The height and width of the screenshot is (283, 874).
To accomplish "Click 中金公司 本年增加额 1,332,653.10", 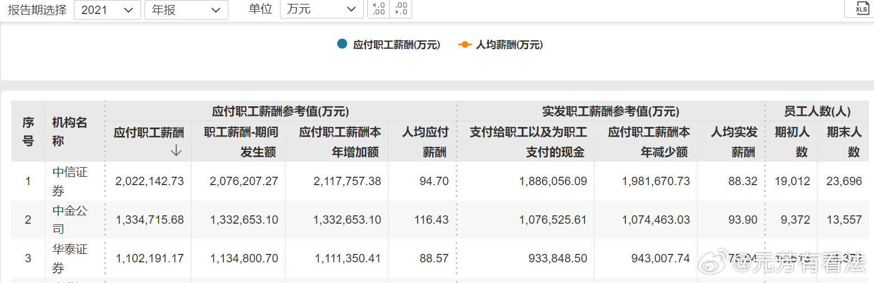I will point(347,220).
